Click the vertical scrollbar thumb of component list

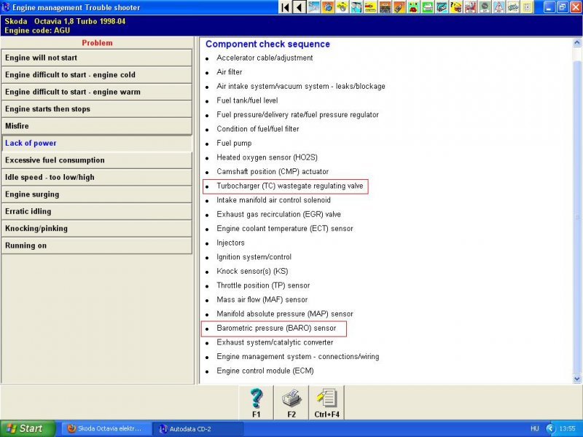[x=577, y=216]
